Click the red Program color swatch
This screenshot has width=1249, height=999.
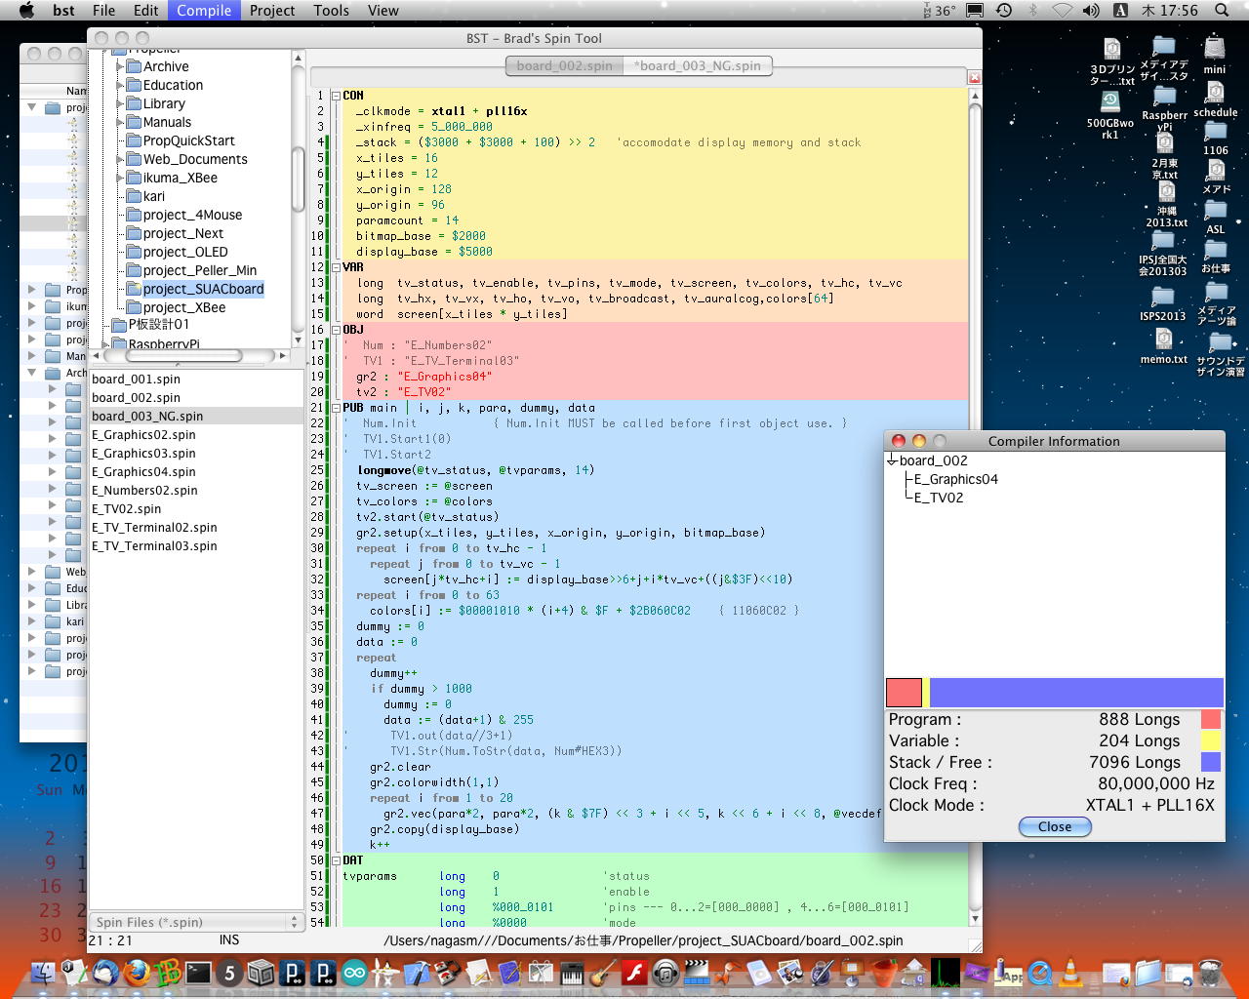click(x=1210, y=720)
